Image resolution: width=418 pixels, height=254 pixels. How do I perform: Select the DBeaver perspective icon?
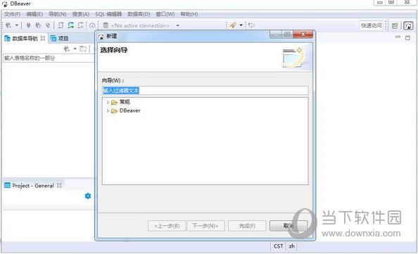coord(408,25)
